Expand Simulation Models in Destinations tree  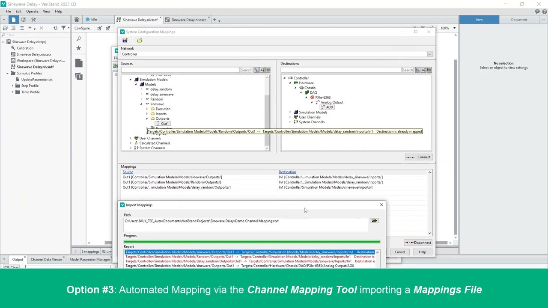[290, 112]
